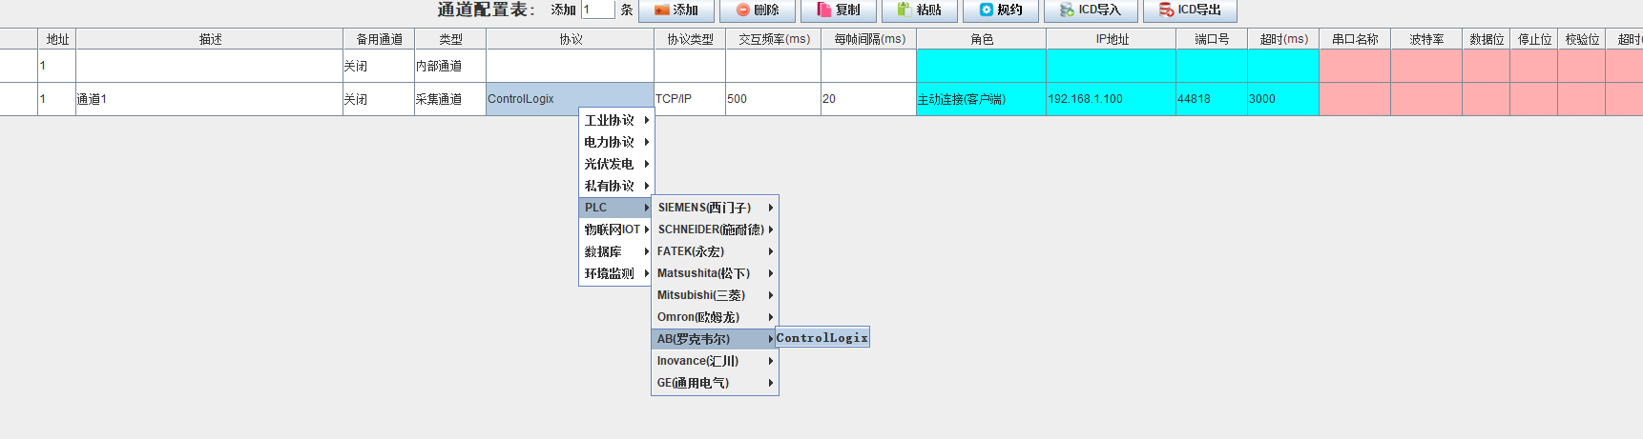
Task: Click the TCP/IP protocol type cell
Action: [689, 99]
